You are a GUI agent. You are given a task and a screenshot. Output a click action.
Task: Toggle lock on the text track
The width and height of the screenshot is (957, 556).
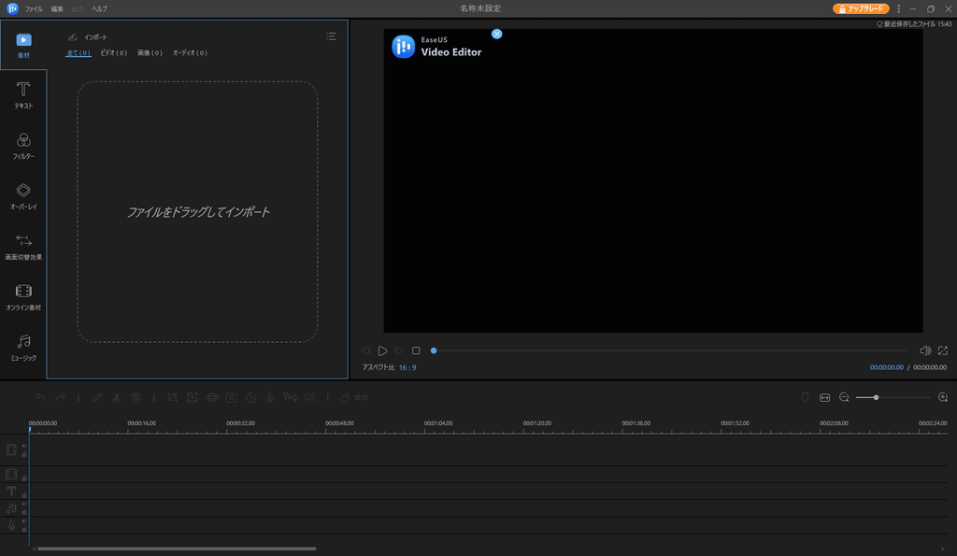tap(24, 493)
